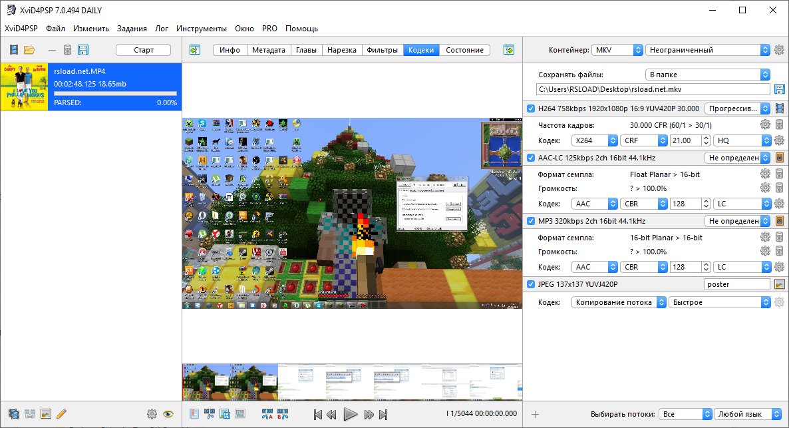The width and height of the screenshot is (789, 428).
Task: Open gear settings for Частота кадров row
Action: pyautogui.click(x=765, y=124)
